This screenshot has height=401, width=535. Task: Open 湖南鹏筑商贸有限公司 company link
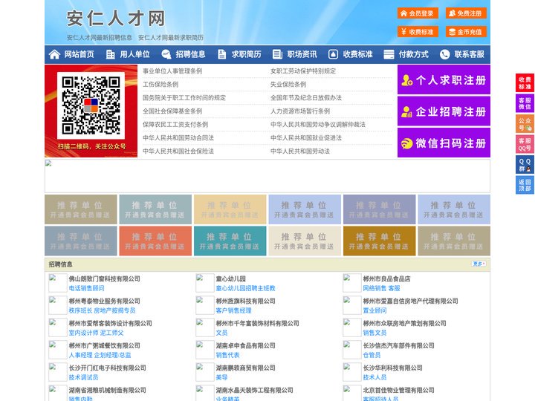point(245,368)
